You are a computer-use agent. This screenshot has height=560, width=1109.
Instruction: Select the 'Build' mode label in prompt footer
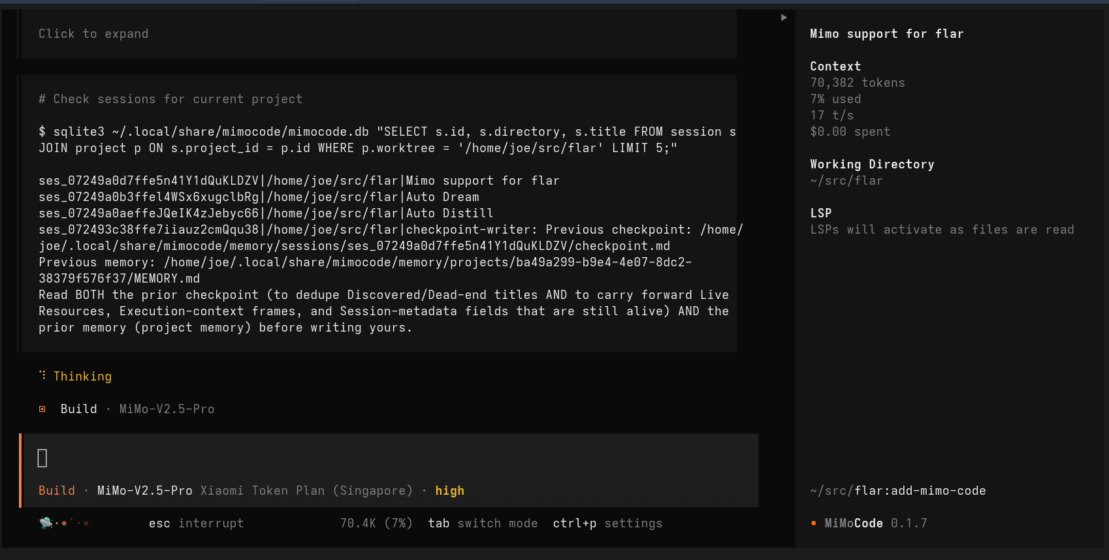[x=57, y=491]
